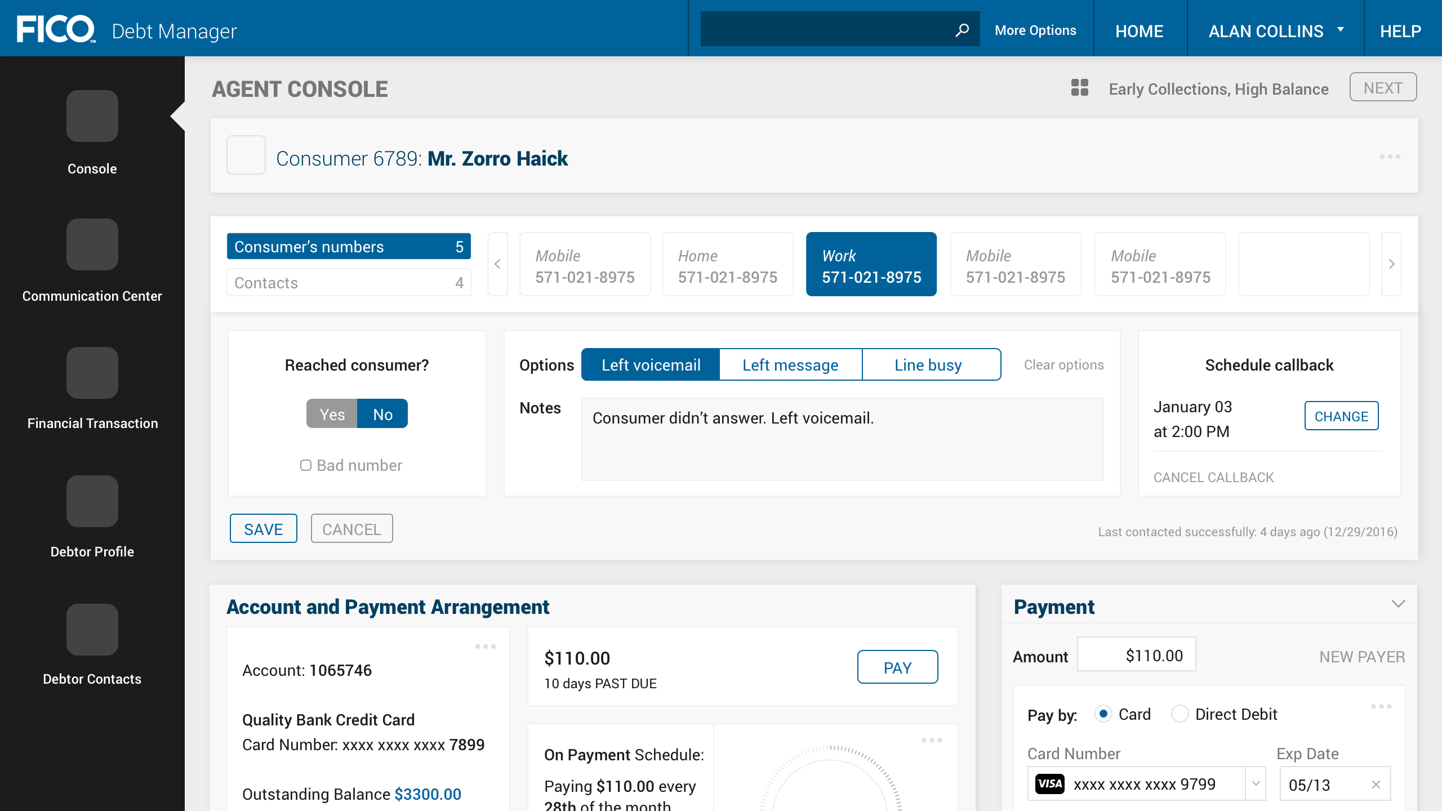Screen dimensions: 1442x811
Task: Click the Last contacted successfully note
Action: point(1248,532)
